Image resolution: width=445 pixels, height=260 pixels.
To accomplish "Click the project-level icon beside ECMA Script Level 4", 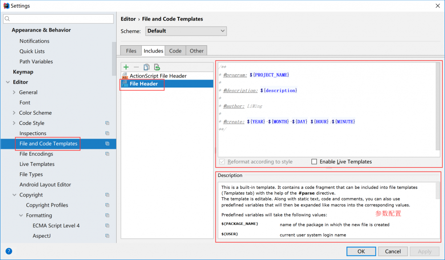I will 107,225.
